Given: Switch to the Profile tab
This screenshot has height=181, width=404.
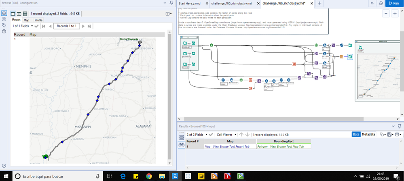Looking at the screenshot, I should [x=38, y=20].
